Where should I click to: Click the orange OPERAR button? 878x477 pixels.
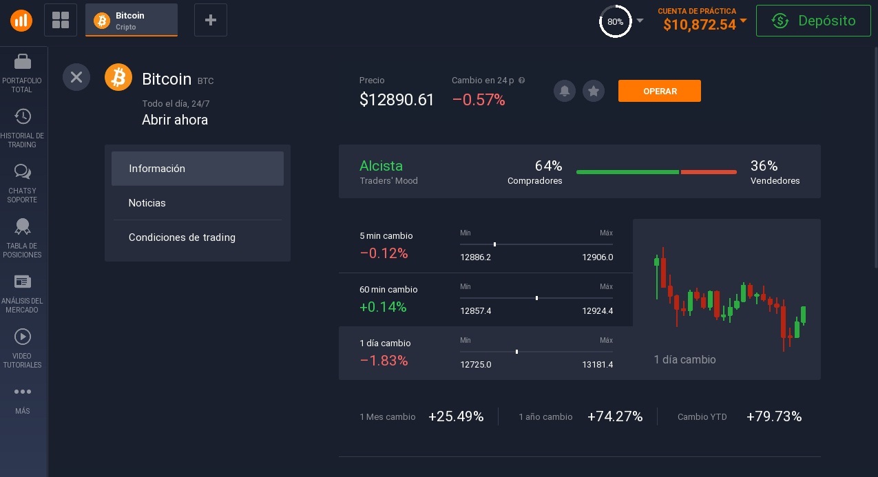pyautogui.click(x=660, y=91)
